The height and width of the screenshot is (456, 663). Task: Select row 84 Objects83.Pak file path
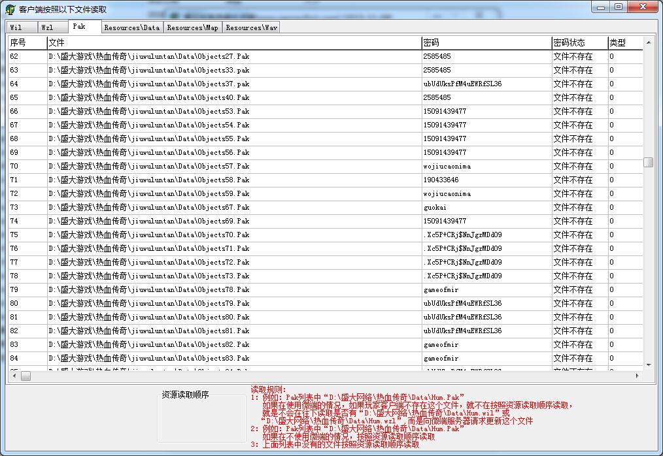[149, 359]
